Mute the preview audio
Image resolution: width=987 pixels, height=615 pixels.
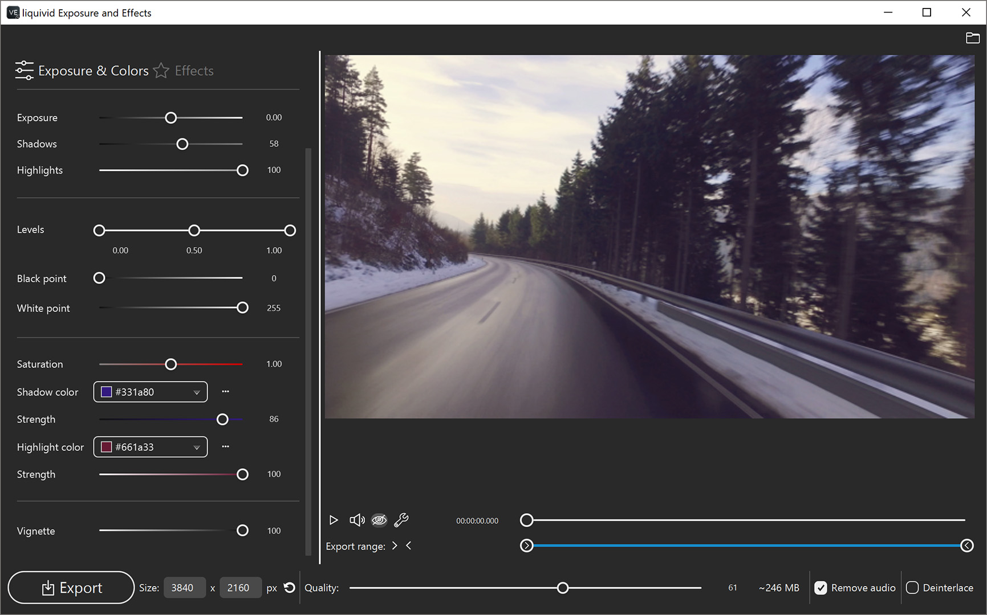click(357, 520)
